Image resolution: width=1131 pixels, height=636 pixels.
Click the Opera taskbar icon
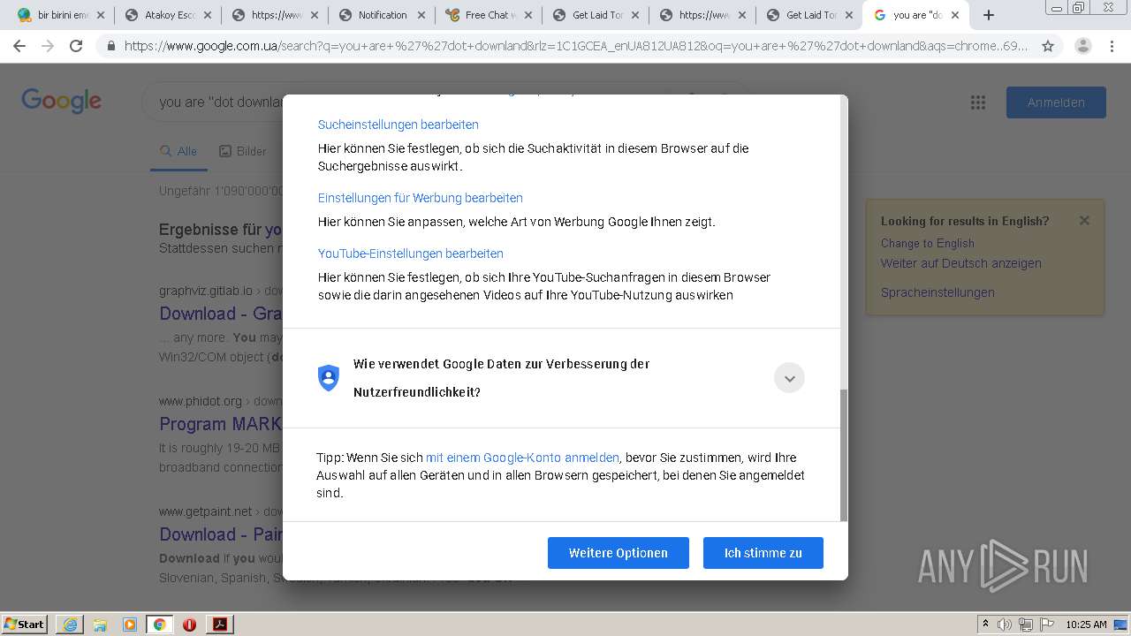coord(189,625)
